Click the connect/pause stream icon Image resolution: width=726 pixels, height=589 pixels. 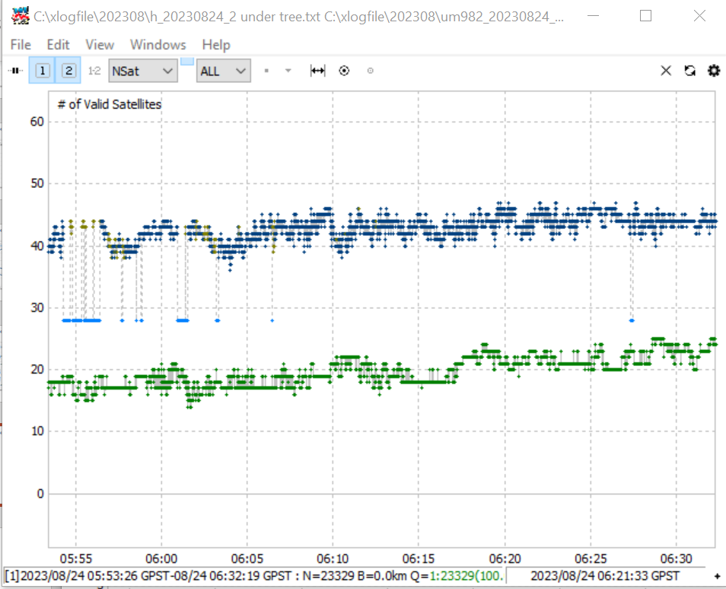click(15, 71)
